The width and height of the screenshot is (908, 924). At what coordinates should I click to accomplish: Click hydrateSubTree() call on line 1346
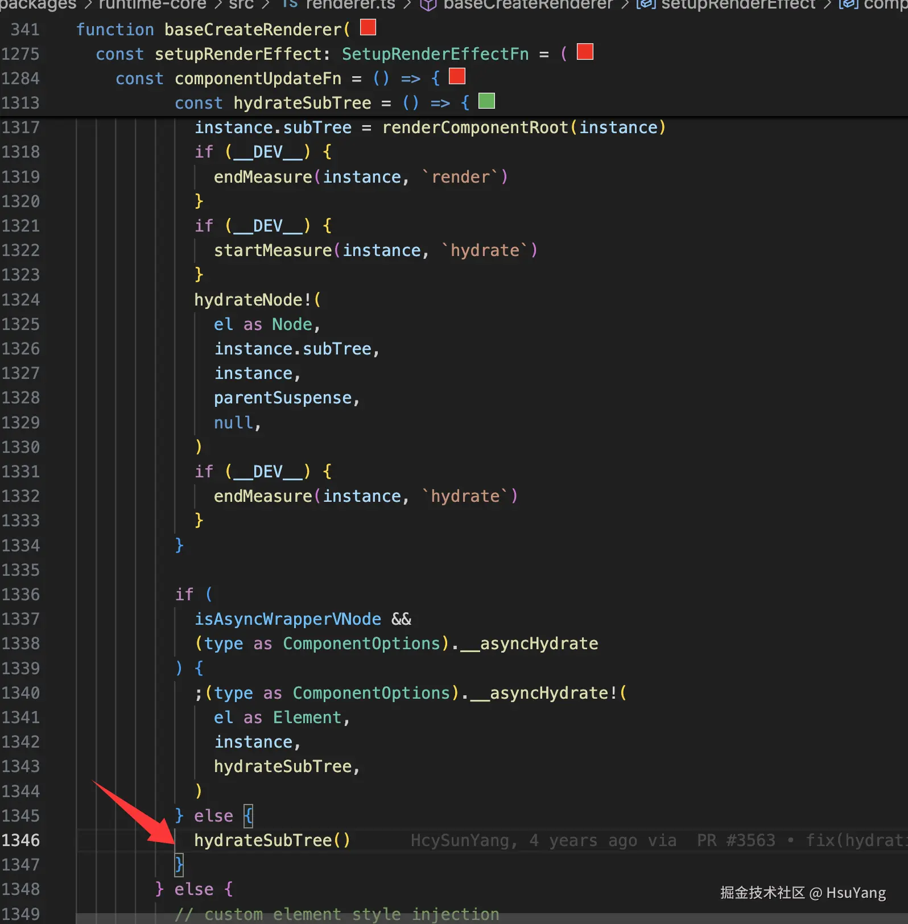273,840
